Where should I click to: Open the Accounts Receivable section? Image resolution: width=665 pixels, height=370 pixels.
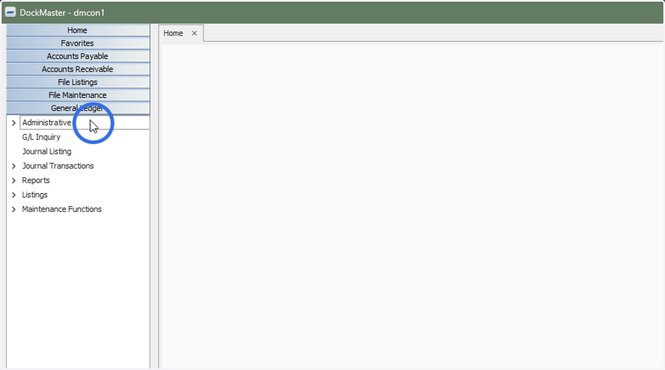[78, 69]
